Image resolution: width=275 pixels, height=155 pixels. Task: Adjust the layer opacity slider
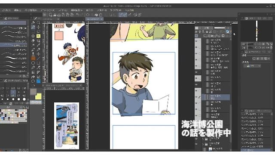[220, 28]
